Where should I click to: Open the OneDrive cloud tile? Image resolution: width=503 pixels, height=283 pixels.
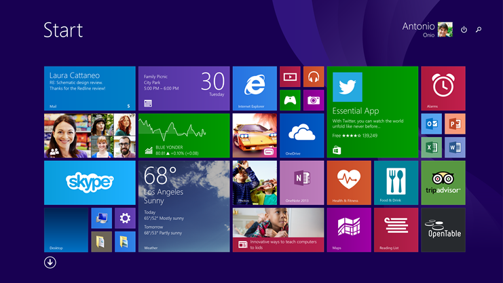[x=301, y=135]
